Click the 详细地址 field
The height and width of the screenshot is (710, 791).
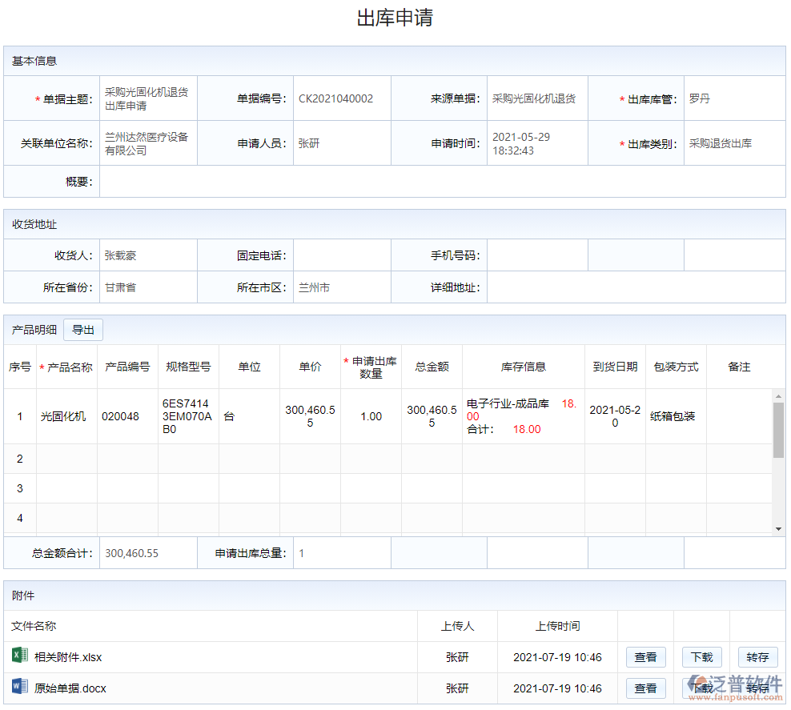coord(636,287)
